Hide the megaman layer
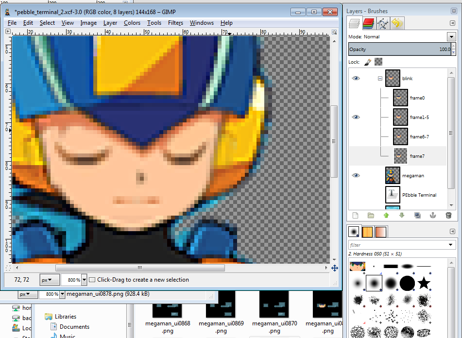Viewport: 462px width, 338px height. tap(356, 175)
